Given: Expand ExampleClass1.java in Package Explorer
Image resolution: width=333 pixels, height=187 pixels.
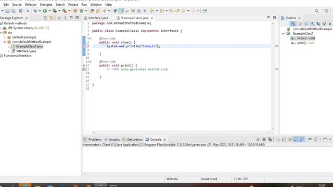Looking at the screenshot, I should 9,46.
